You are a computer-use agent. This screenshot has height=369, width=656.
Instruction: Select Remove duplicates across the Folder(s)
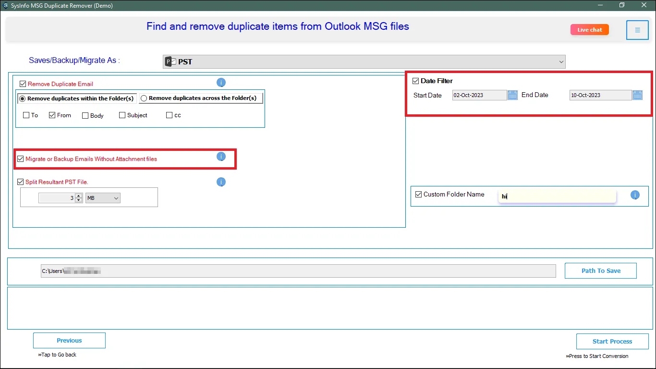point(144,98)
